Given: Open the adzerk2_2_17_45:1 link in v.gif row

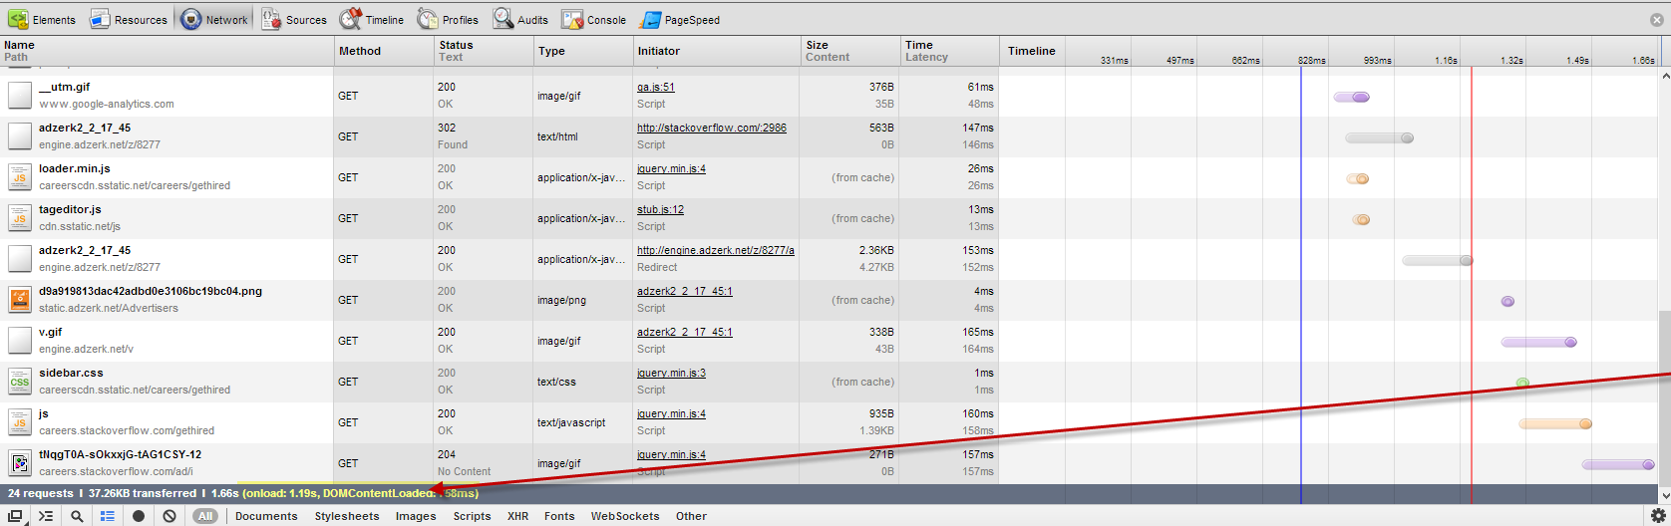Looking at the screenshot, I should (x=685, y=332).
